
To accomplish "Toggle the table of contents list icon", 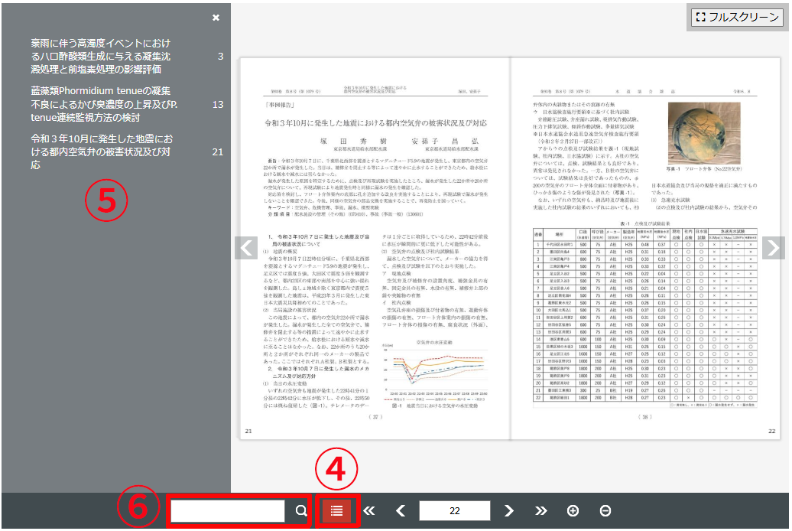I will coord(336,511).
